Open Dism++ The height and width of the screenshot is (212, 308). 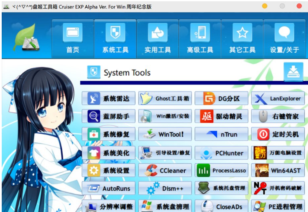165,188
